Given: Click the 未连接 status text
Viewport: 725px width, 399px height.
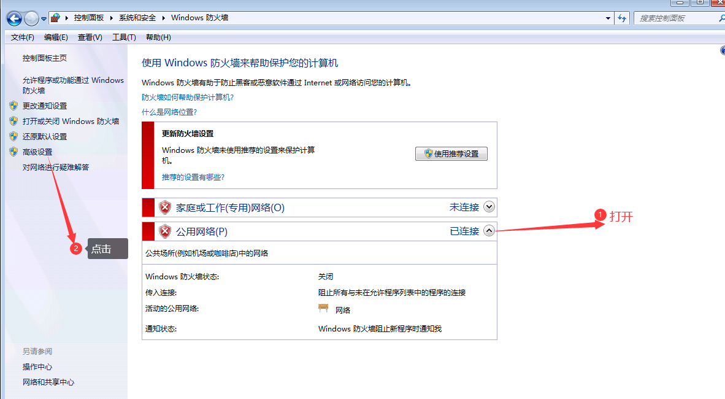Looking at the screenshot, I should point(464,207).
